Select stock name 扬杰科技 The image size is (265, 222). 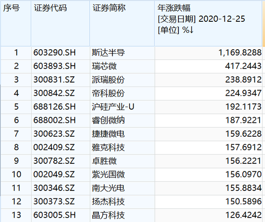pos(108,202)
